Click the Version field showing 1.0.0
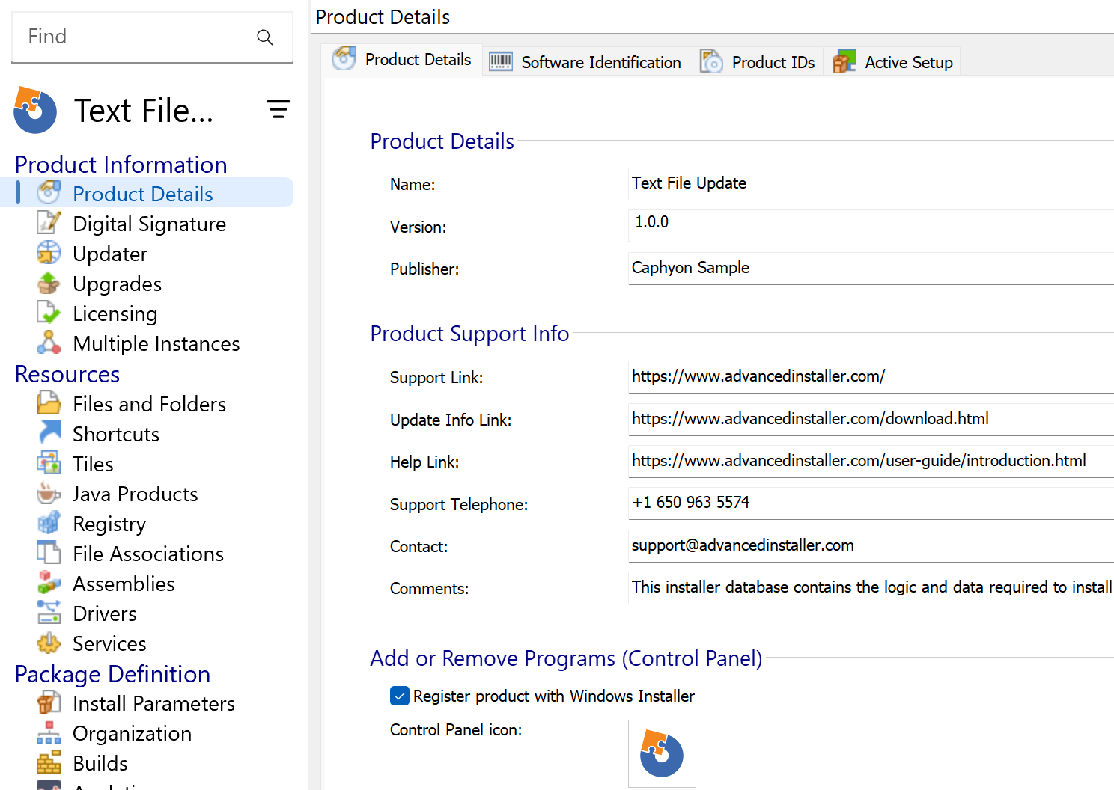The width and height of the screenshot is (1114, 790). tap(871, 226)
